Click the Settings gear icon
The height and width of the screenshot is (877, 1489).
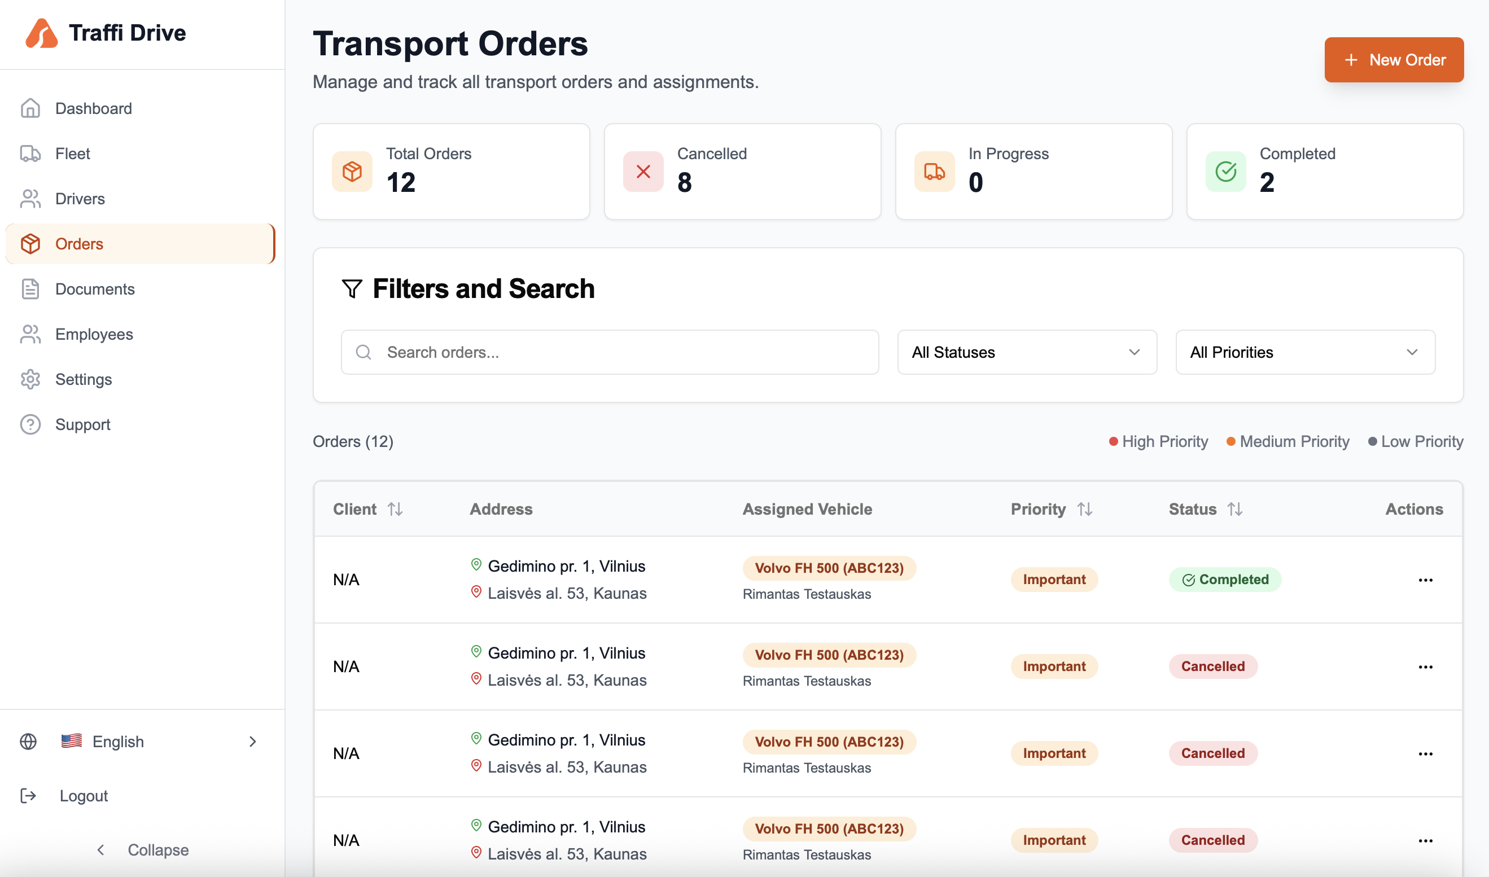(x=30, y=379)
